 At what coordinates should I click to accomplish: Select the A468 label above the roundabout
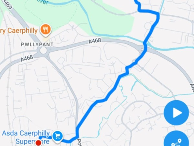95,41
